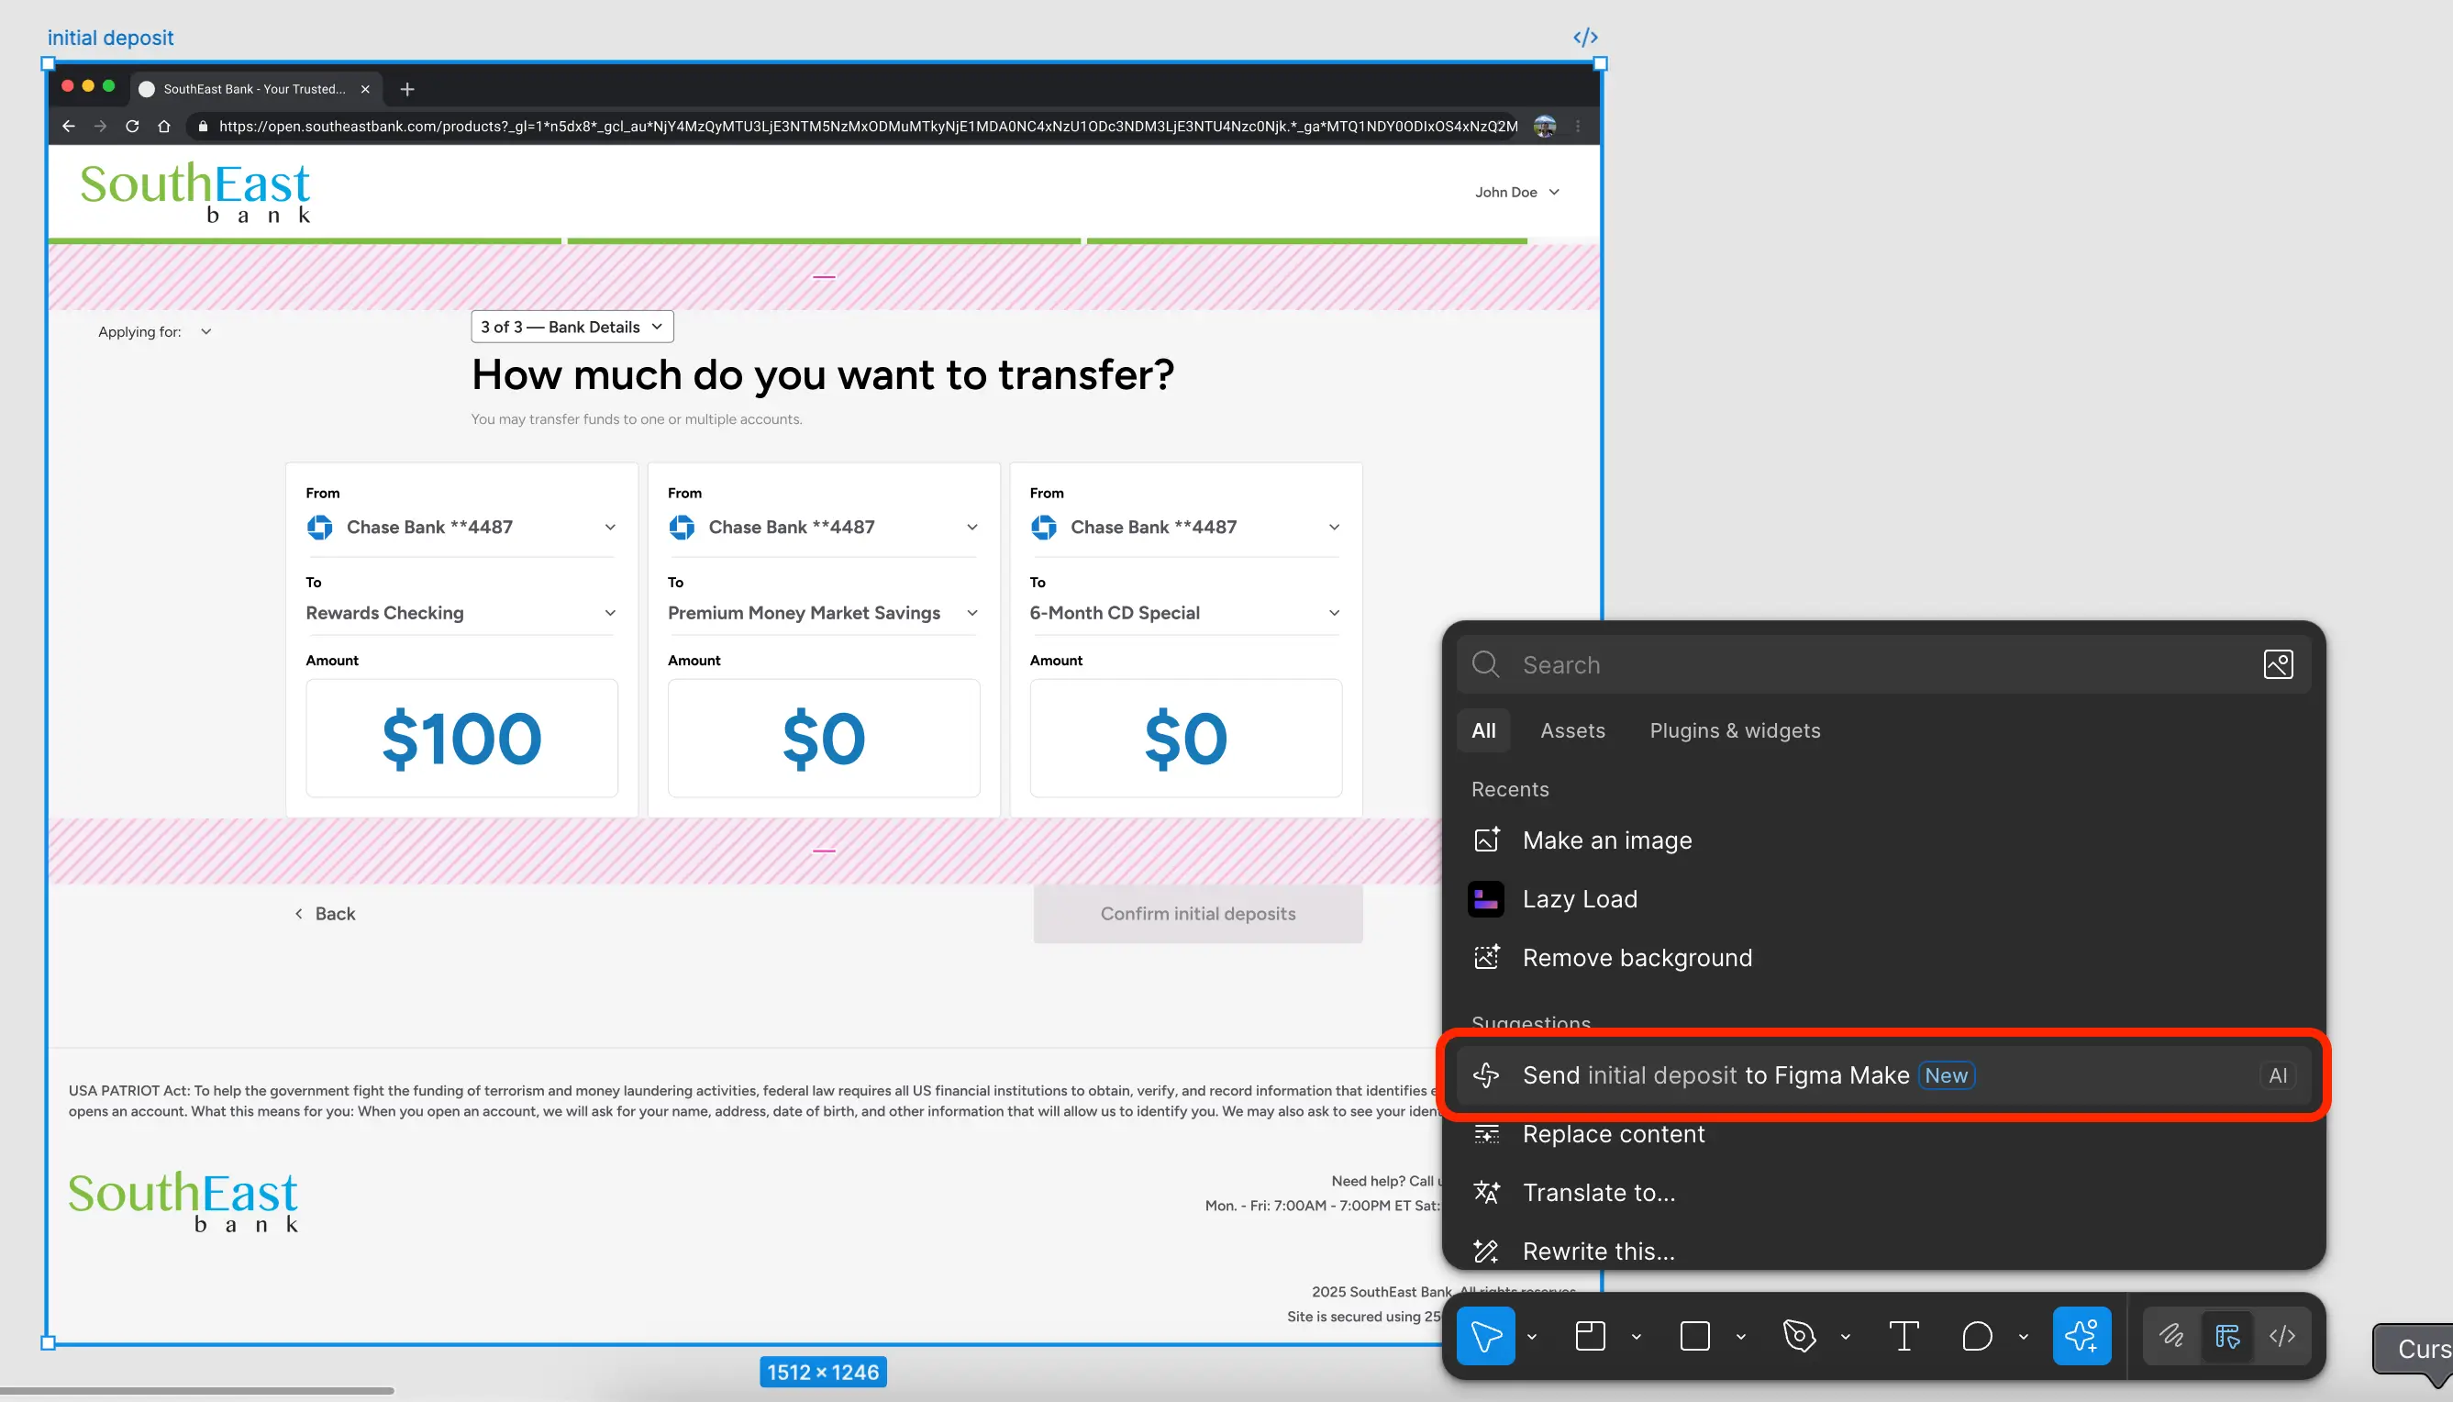Click the visual search image icon
Image resolution: width=2453 pixels, height=1402 pixels.
2278,664
